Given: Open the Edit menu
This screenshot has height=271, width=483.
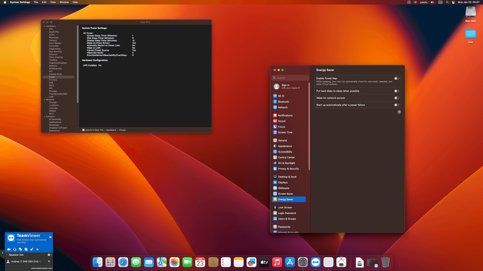Looking at the screenshot, I should pyautogui.click(x=44, y=2).
